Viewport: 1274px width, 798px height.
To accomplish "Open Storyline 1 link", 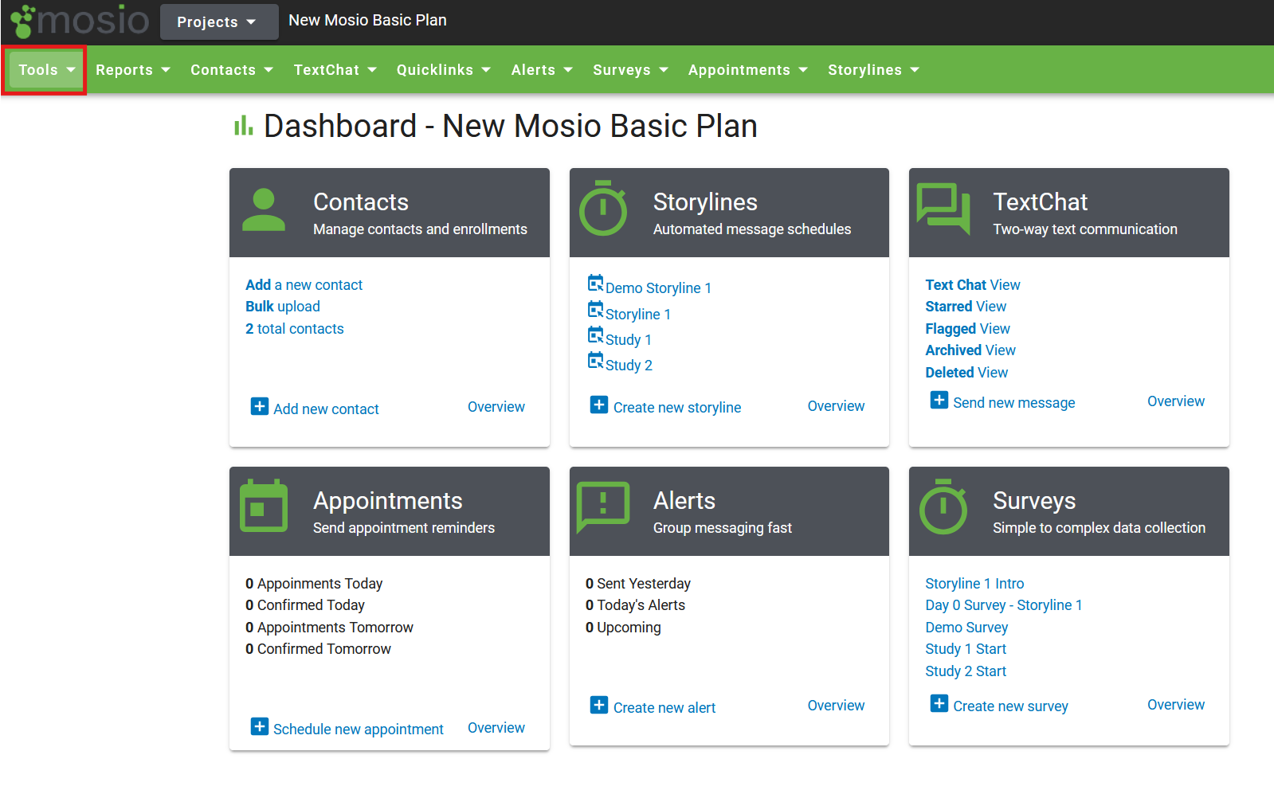I will coord(638,315).
